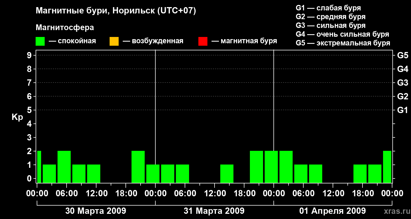The width and height of the screenshot is (411, 219).
Task: Click 'G1 — слабая буря' description
Action: tap(328, 8)
